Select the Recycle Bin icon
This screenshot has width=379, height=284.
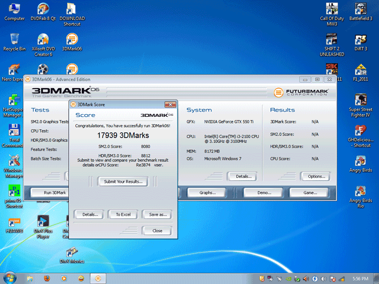[x=14, y=42]
